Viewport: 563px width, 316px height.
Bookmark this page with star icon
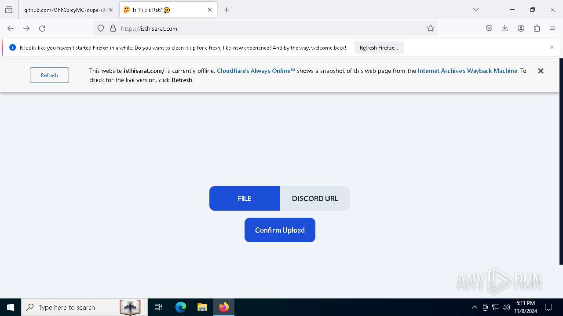click(x=431, y=29)
